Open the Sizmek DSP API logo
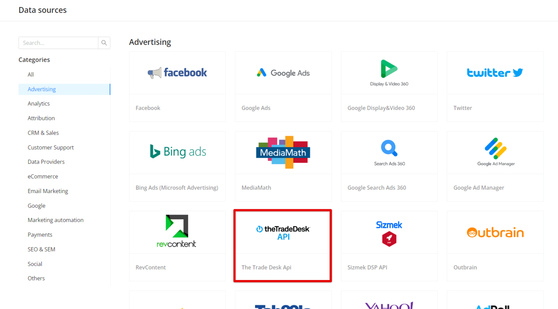This screenshot has height=309, width=558. click(389, 234)
